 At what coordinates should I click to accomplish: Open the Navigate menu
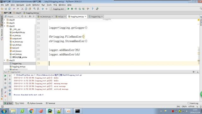coord(20,5)
